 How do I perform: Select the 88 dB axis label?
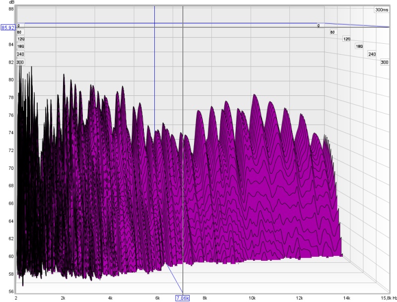pyautogui.click(x=11, y=9)
